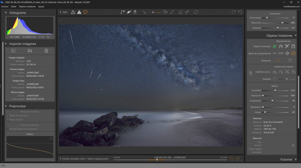Select the camera representation mode icon
This screenshot has height=168, width=301.
click(293, 53)
